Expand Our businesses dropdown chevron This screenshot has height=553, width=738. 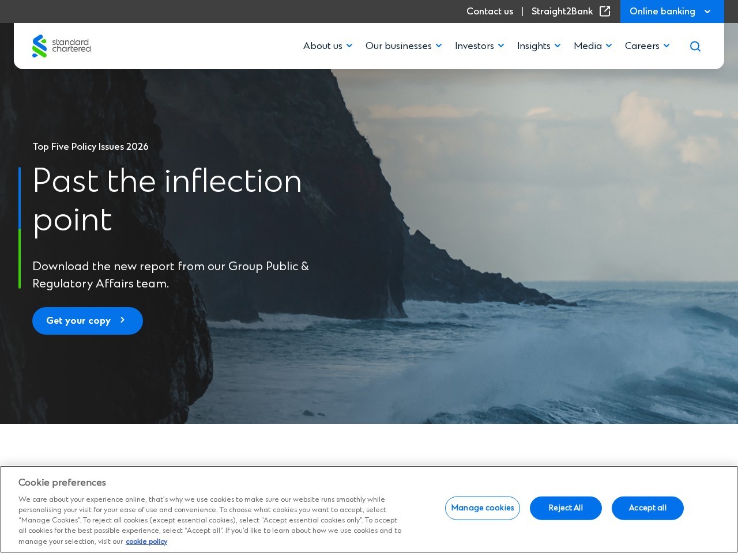[439, 46]
